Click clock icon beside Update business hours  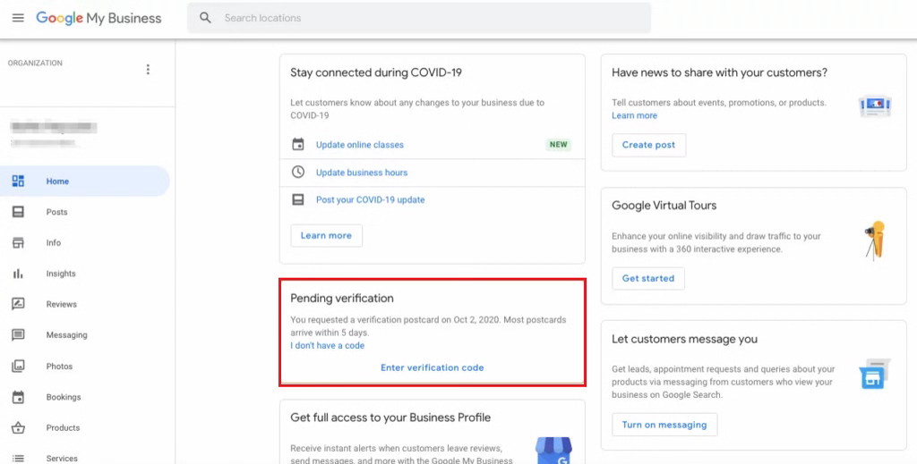[298, 172]
